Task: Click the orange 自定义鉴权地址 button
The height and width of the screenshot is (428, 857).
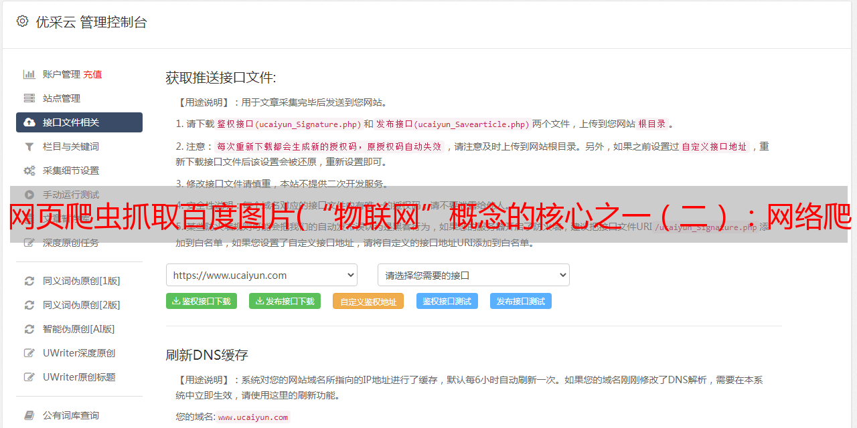Action: [x=368, y=302]
